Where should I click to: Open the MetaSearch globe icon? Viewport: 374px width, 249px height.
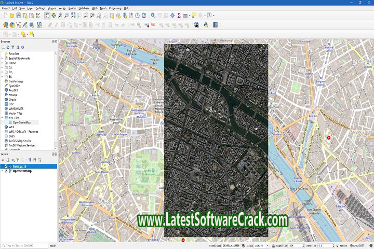[196, 25]
